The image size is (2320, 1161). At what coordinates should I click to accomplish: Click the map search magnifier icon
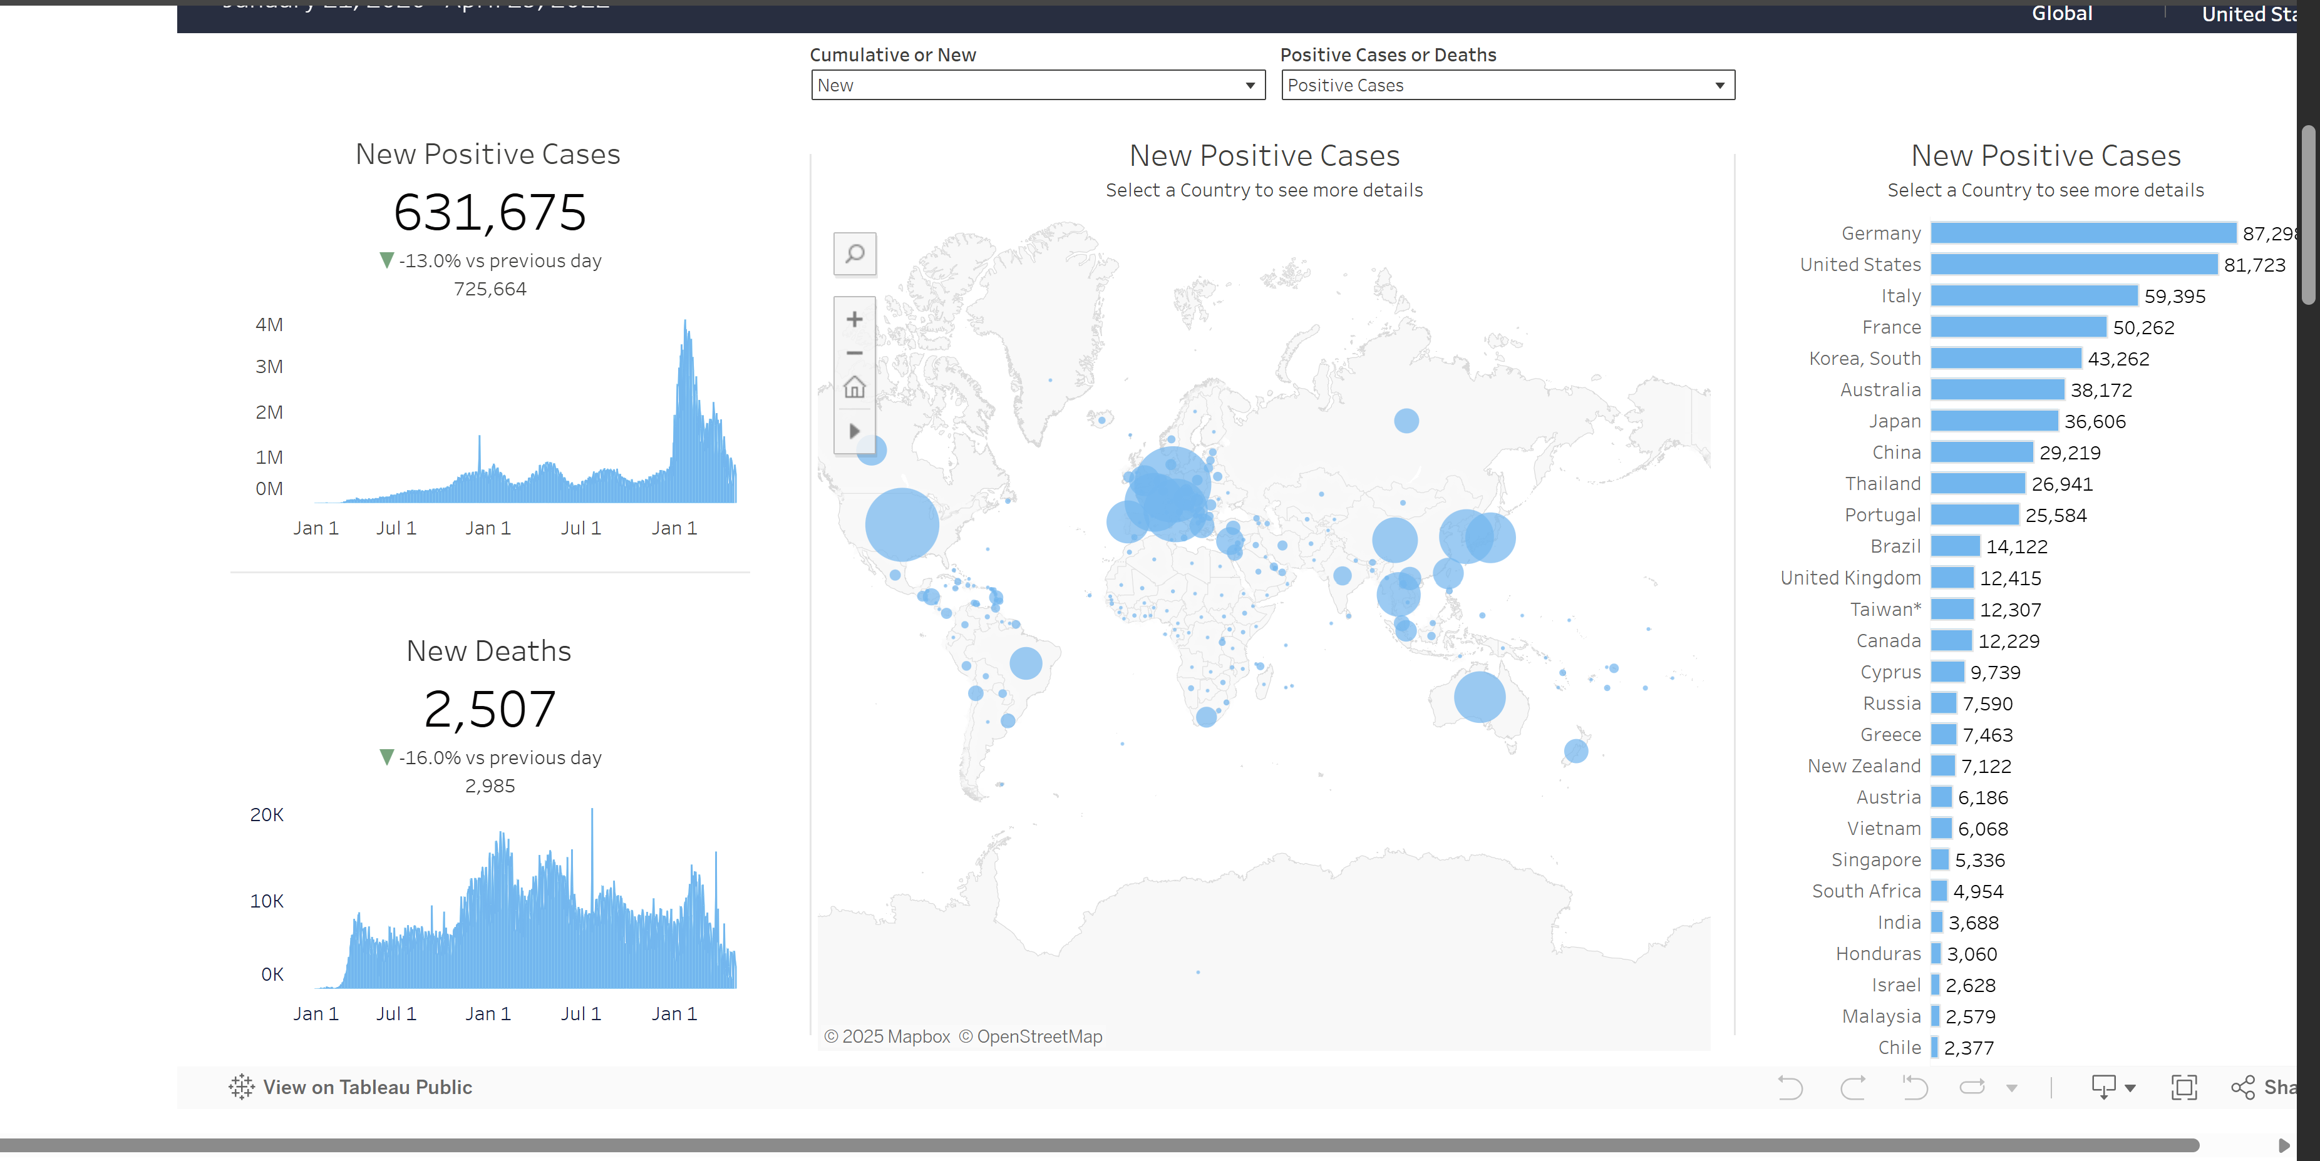click(855, 254)
